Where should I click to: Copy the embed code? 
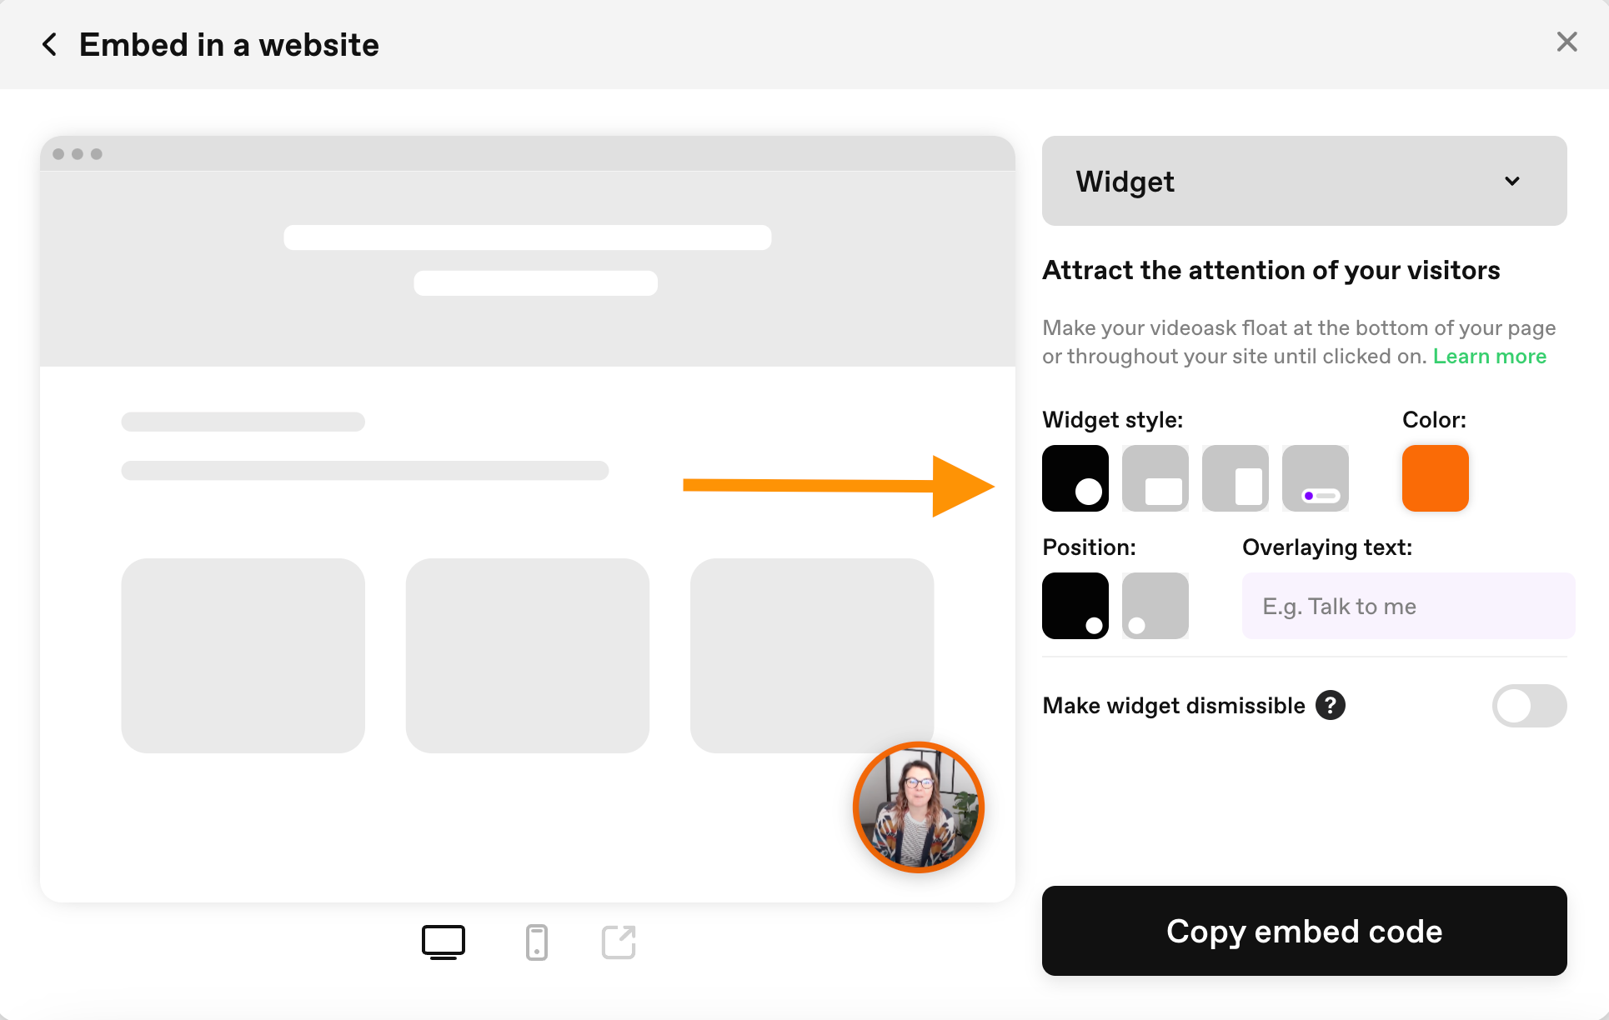1305,931
